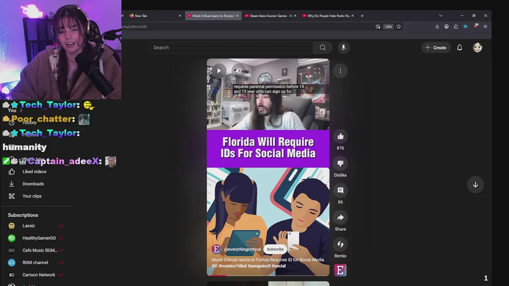Viewport: 509px width, 286px height.
Task: Click the #moistcr1tikal hashtag
Action: point(233,266)
